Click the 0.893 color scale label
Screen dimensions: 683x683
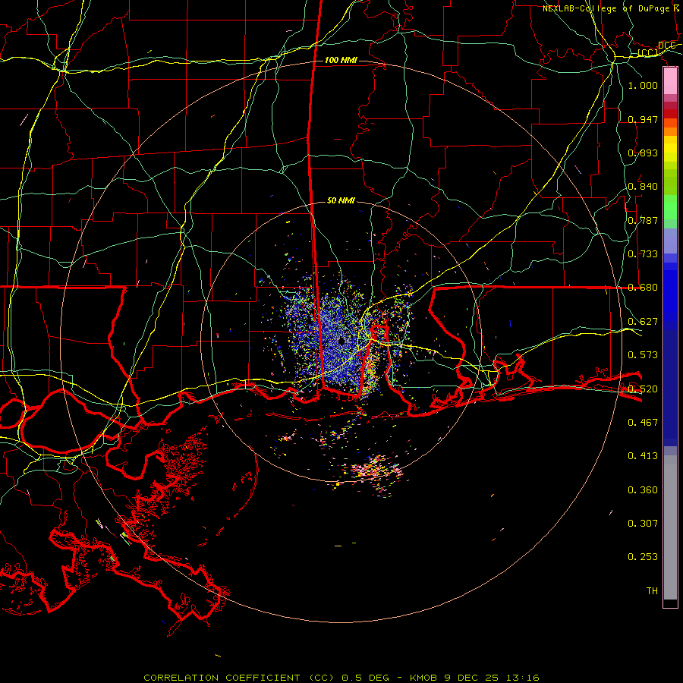coord(643,153)
